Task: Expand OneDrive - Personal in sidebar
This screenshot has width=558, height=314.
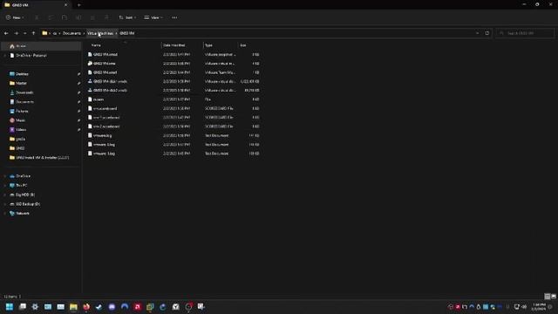Action: coord(5,56)
